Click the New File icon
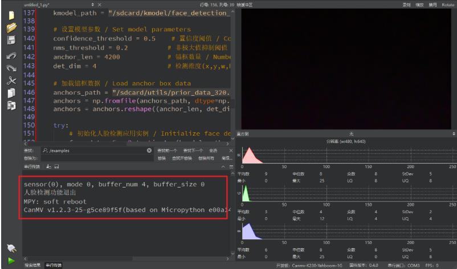457x269 pixels. [x=11, y=15]
